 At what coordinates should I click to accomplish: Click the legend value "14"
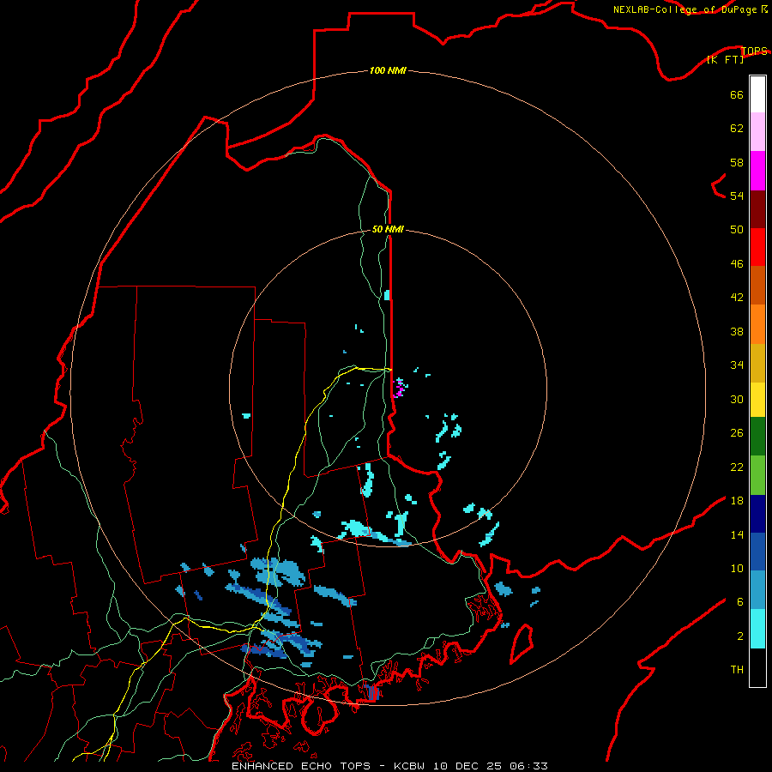pyautogui.click(x=737, y=534)
